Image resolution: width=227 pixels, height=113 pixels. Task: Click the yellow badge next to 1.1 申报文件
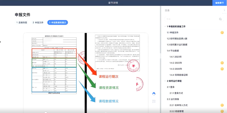coord(222,33)
